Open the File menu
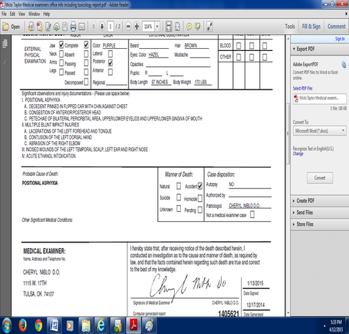The height and width of the screenshot is (334, 349). 4,14
